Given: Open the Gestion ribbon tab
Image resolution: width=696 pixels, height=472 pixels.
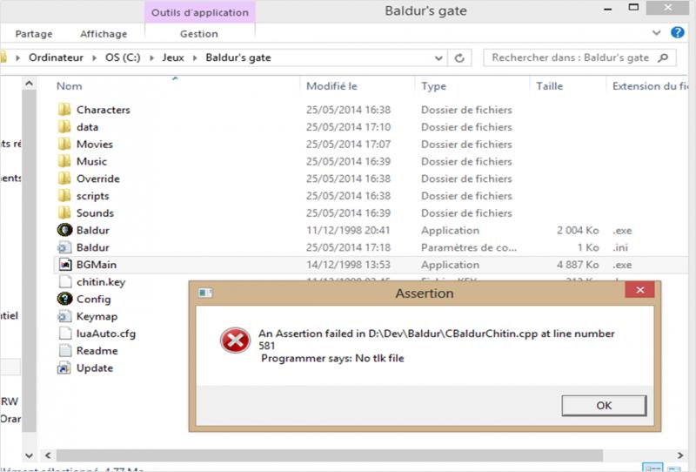Looking at the screenshot, I should point(199,34).
